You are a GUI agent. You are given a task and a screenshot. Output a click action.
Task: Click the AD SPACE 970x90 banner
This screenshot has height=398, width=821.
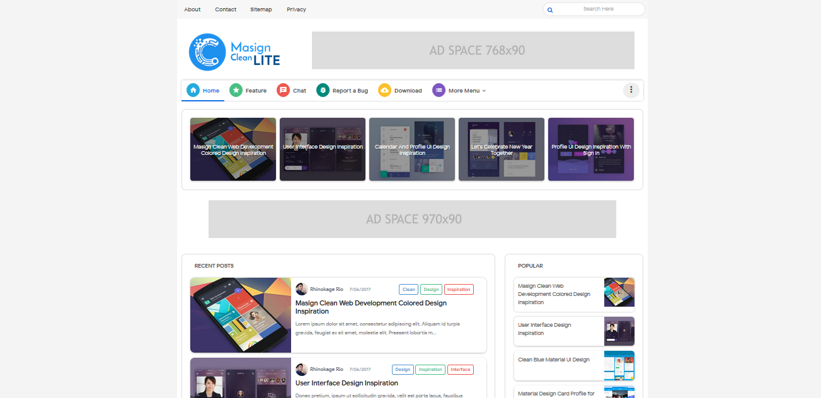click(412, 219)
